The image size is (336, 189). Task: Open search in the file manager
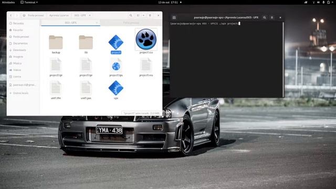131,15
